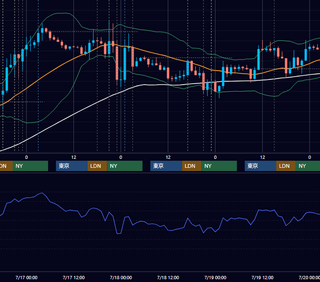Select the LDN session block on 7/19
Image resolution: width=320 pixels, height=282 pixels.
[286, 166]
